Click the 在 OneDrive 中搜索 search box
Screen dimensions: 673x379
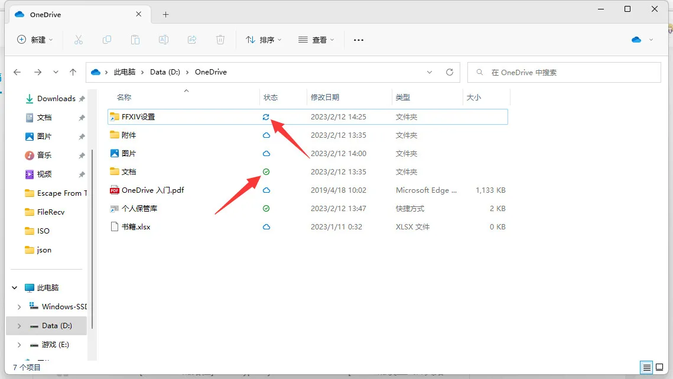point(564,72)
